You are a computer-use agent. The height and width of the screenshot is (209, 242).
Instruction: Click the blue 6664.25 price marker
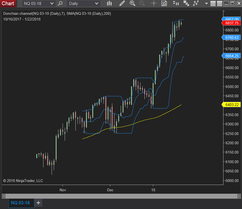pos(231,56)
